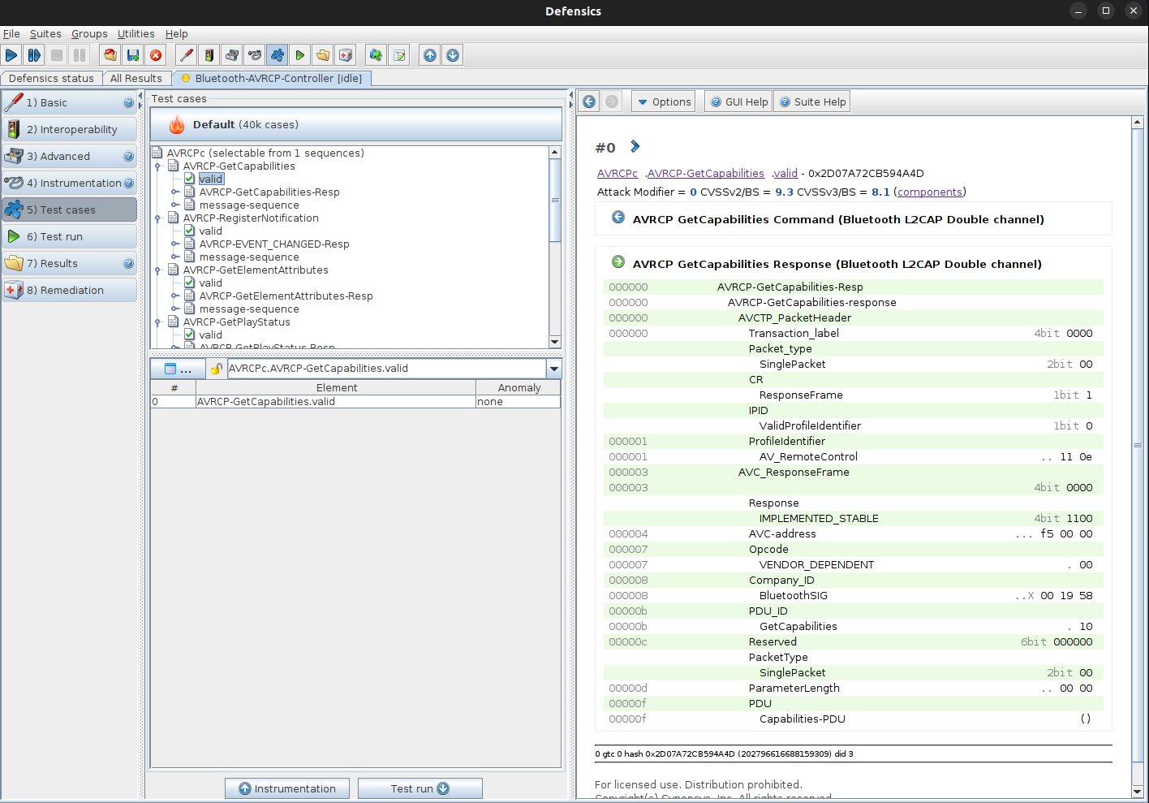Click the save suite floppy disk icon

tap(133, 55)
